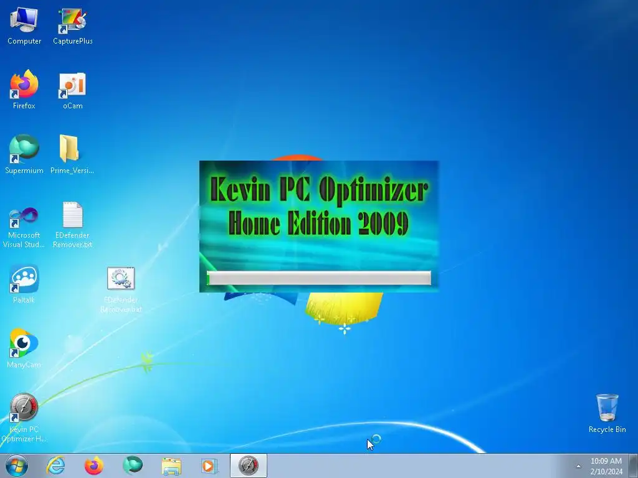Image resolution: width=638 pixels, height=478 pixels.
Task: Select the Paltalk desktop shortcut
Action: tap(24, 284)
